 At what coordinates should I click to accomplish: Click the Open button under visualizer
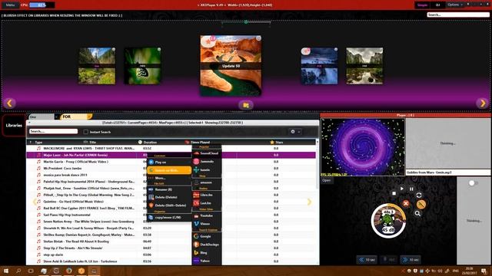click(326, 180)
